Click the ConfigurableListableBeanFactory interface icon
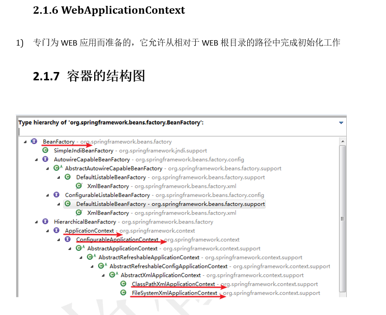The image size is (386, 315). [56, 195]
